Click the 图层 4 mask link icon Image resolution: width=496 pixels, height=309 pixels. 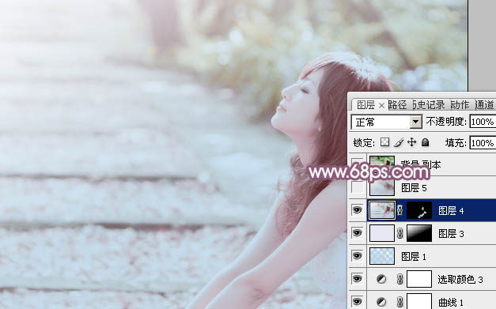coord(400,210)
